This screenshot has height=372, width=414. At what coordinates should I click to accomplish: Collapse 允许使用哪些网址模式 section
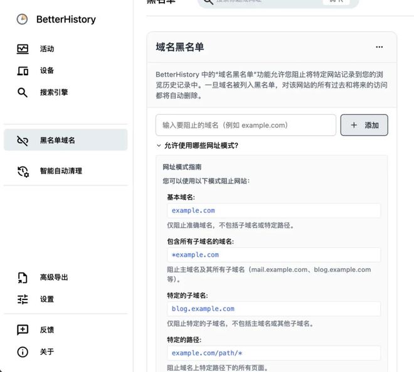tap(159, 146)
